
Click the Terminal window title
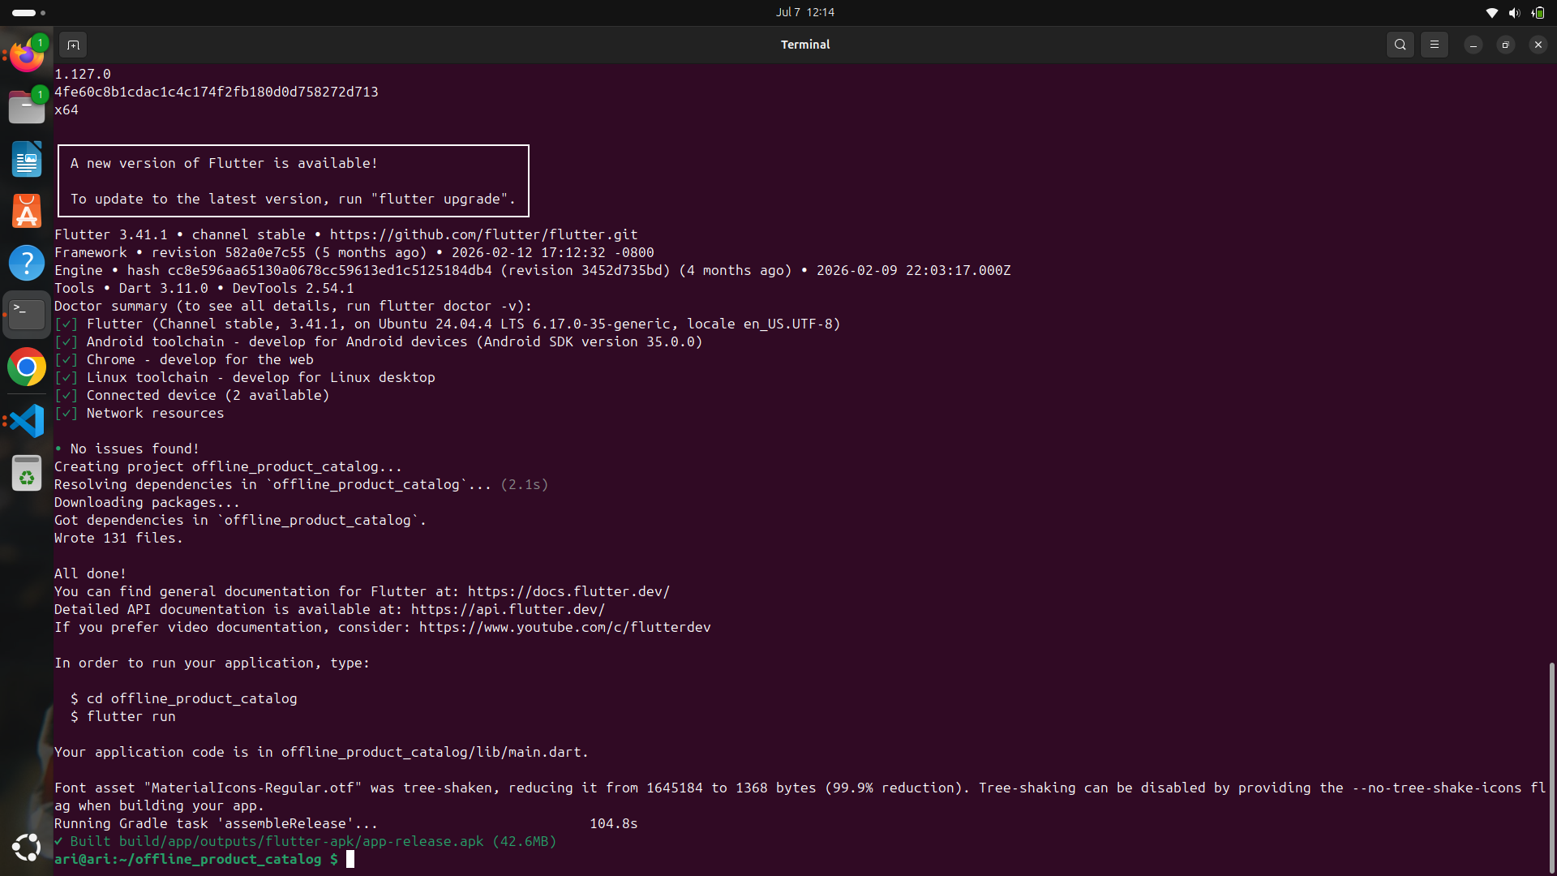click(805, 45)
